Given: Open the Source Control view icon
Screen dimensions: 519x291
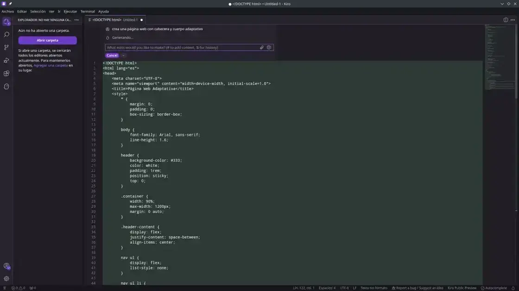Looking at the screenshot, I should coord(6,48).
